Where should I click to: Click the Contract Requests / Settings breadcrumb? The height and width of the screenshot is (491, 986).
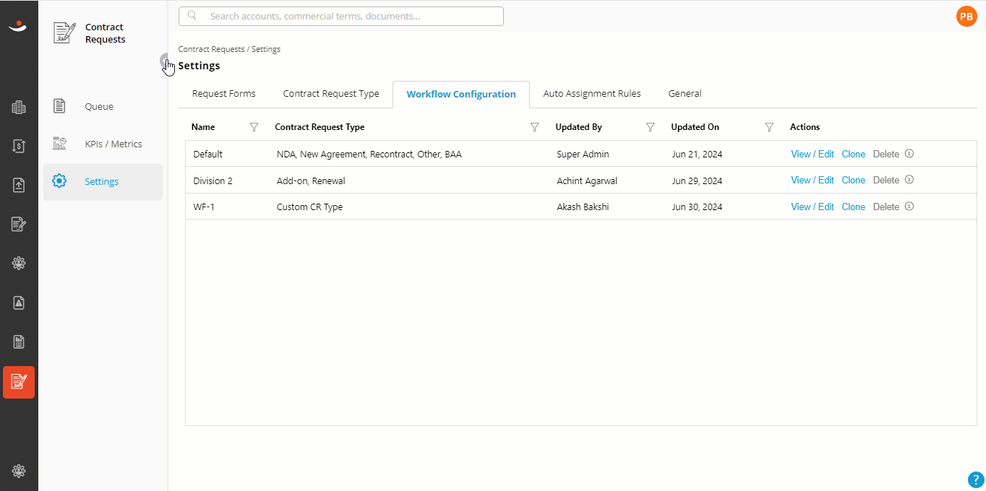tap(229, 49)
